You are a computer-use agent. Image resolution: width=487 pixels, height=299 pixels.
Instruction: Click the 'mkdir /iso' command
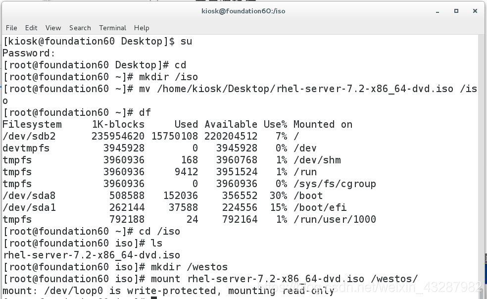click(x=168, y=77)
